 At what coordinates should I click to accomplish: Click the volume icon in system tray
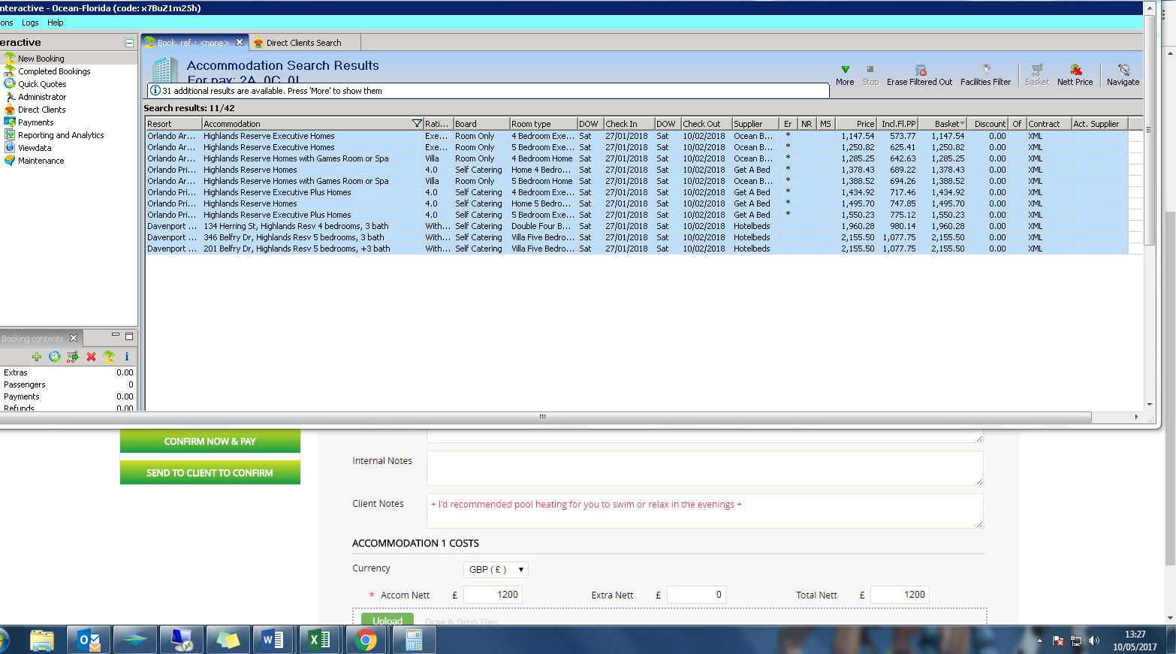coord(1094,640)
